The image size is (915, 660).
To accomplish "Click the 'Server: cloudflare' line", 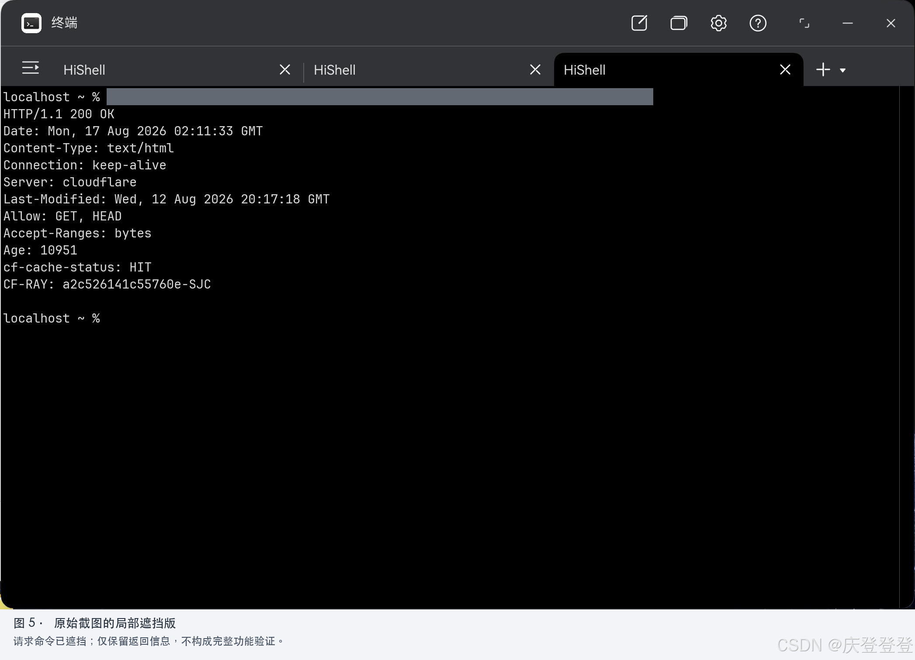I will (x=70, y=182).
